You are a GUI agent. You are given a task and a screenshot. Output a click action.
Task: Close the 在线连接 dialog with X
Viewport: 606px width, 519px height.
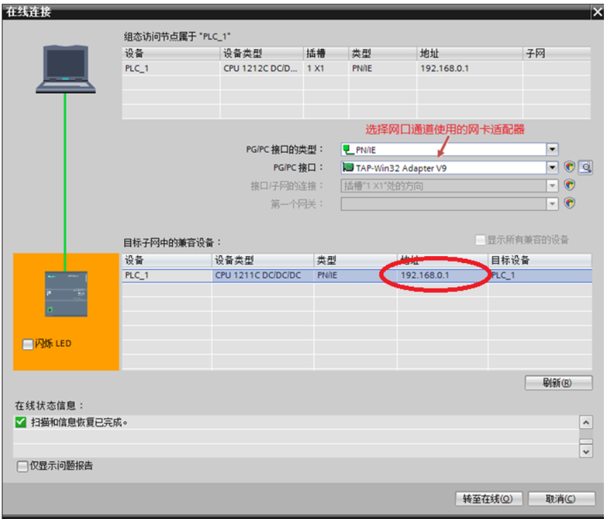597,13
